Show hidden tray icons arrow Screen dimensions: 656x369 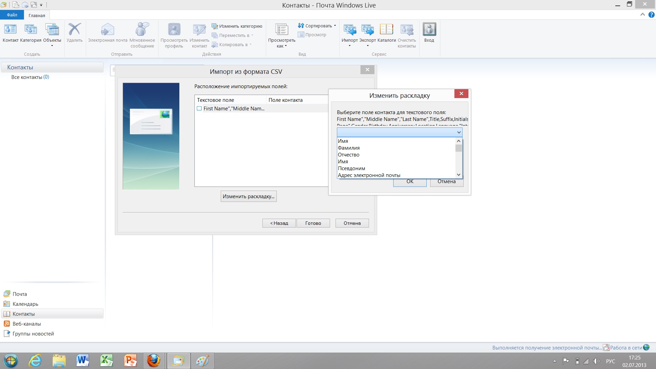click(555, 361)
